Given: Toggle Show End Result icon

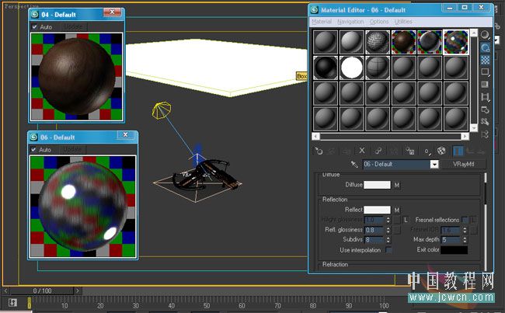Looking at the screenshot, I should click(x=458, y=151).
